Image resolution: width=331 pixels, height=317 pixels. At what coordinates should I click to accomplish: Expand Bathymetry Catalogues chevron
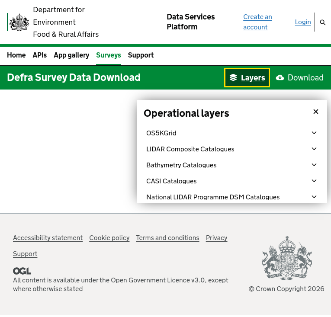tap(314, 165)
